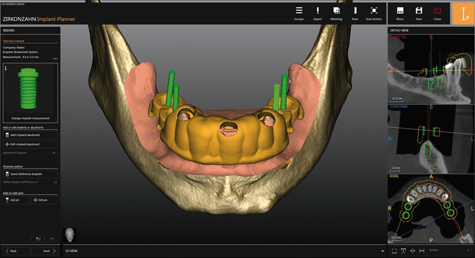Open Scan Actions

(373, 13)
